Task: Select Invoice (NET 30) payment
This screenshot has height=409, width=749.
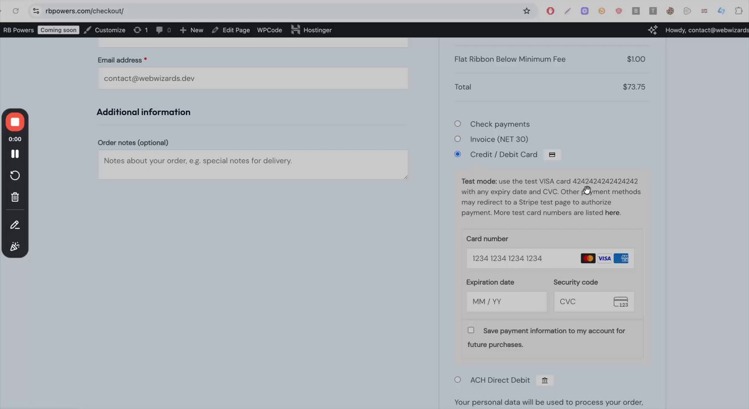Action: pyautogui.click(x=458, y=139)
